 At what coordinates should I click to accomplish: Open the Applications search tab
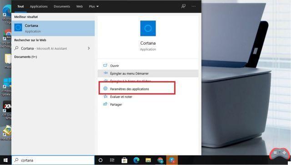pyautogui.click(x=39, y=6)
